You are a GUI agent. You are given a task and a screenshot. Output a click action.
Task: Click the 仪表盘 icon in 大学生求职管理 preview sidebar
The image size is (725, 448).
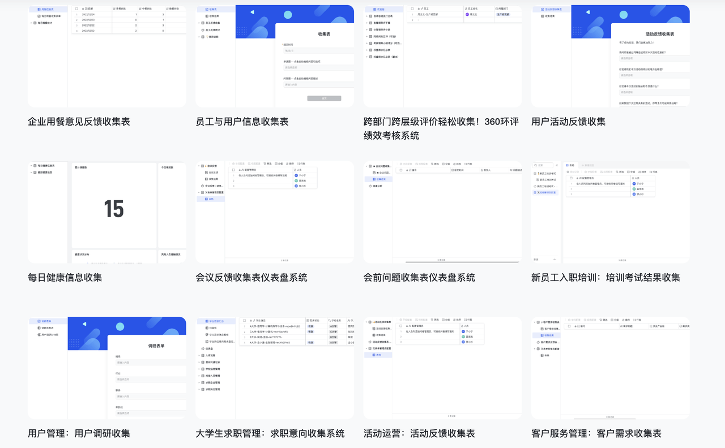203,348
